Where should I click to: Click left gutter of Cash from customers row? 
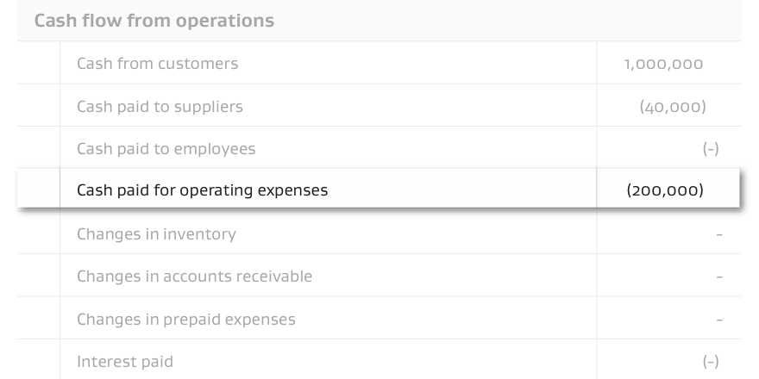click(x=39, y=63)
